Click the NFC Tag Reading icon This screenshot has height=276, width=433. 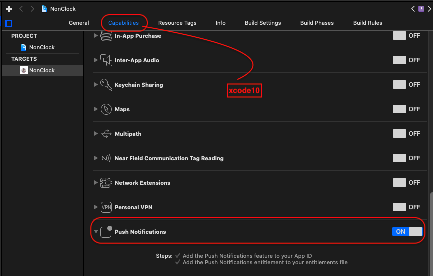click(x=106, y=158)
